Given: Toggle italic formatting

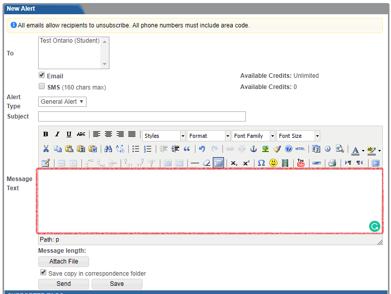Looking at the screenshot, I should click(x=57, y=134).
